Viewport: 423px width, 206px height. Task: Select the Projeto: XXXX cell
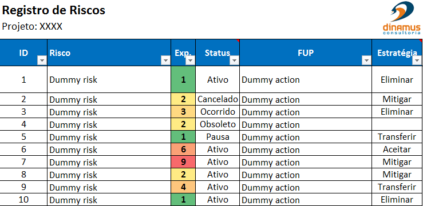[32, 26]
